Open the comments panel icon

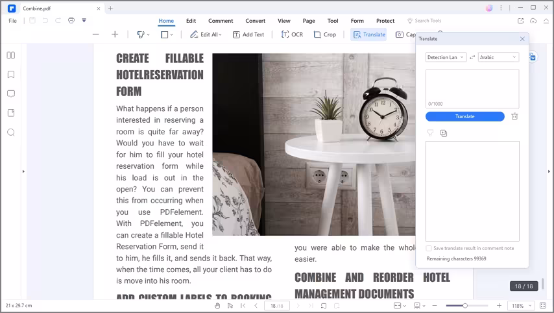(11, 94)
